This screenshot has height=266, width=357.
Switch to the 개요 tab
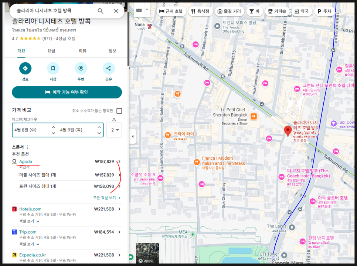click(x=21, y=51)
